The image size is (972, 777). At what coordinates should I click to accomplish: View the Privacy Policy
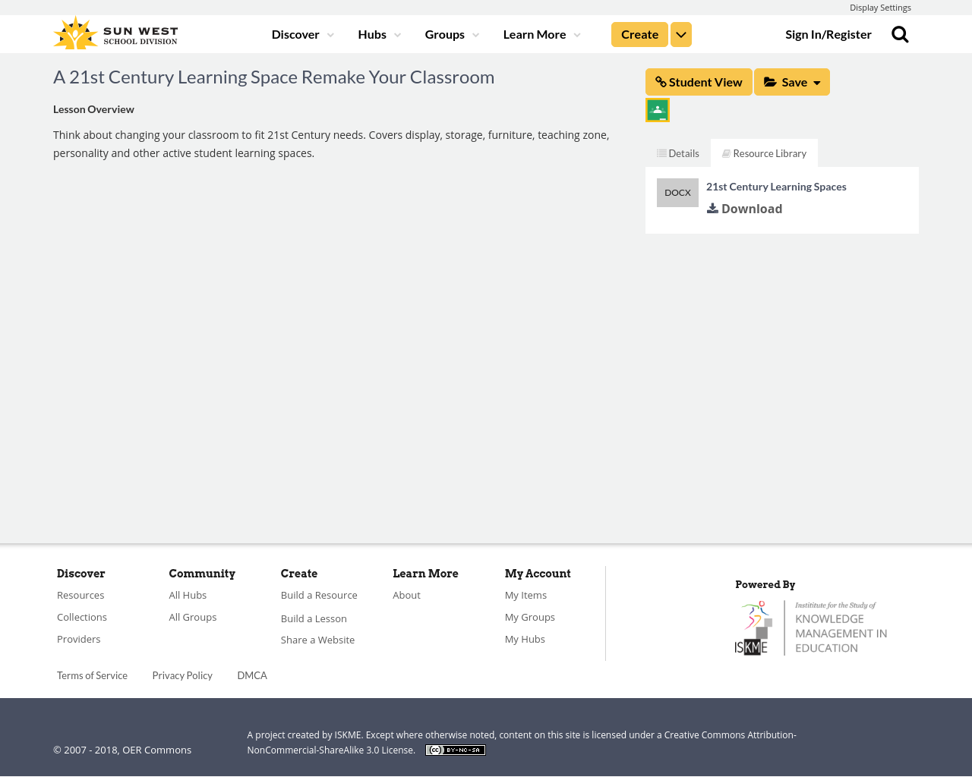[182, 676]
